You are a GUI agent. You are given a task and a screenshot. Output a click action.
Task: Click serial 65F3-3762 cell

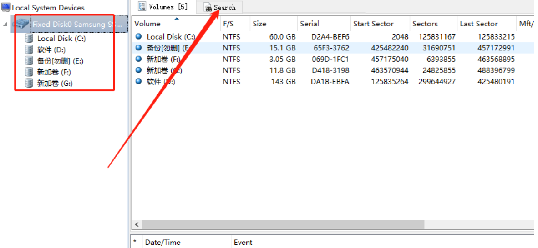pos(331,48)
